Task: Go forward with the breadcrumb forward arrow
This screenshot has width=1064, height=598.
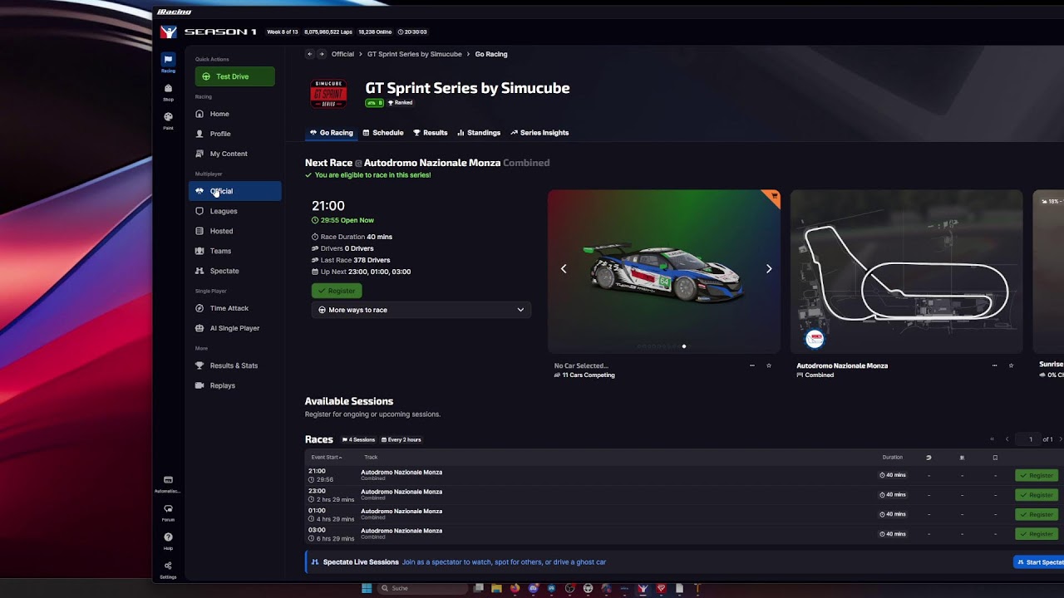Action: point(322,54)
